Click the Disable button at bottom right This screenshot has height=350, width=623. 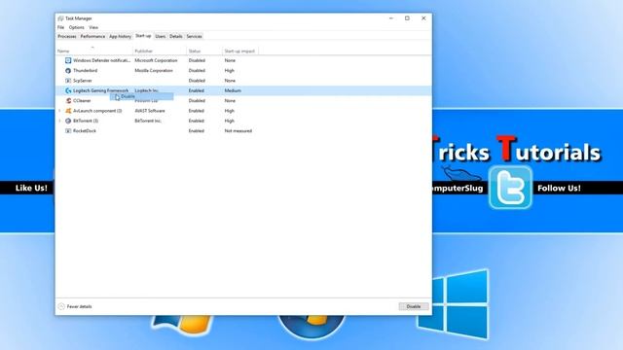[x=413, y=306]
